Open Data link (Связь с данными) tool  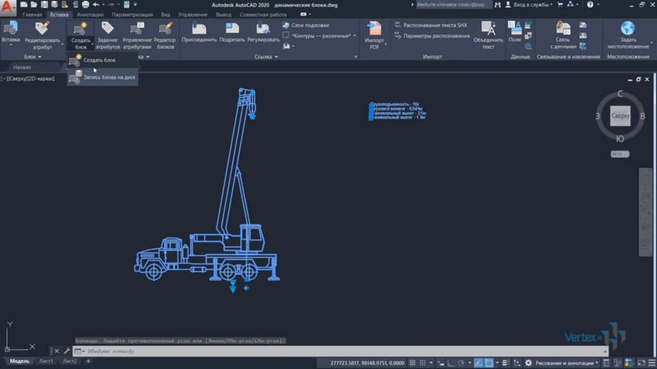[x=563, y=35]
